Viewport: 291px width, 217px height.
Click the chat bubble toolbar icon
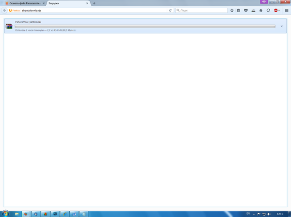(268, 10)
